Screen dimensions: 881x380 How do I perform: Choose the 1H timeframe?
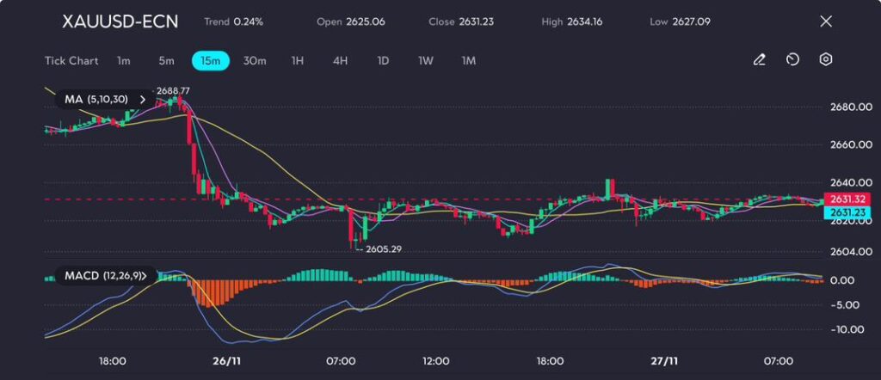click(x=298, y=61)
